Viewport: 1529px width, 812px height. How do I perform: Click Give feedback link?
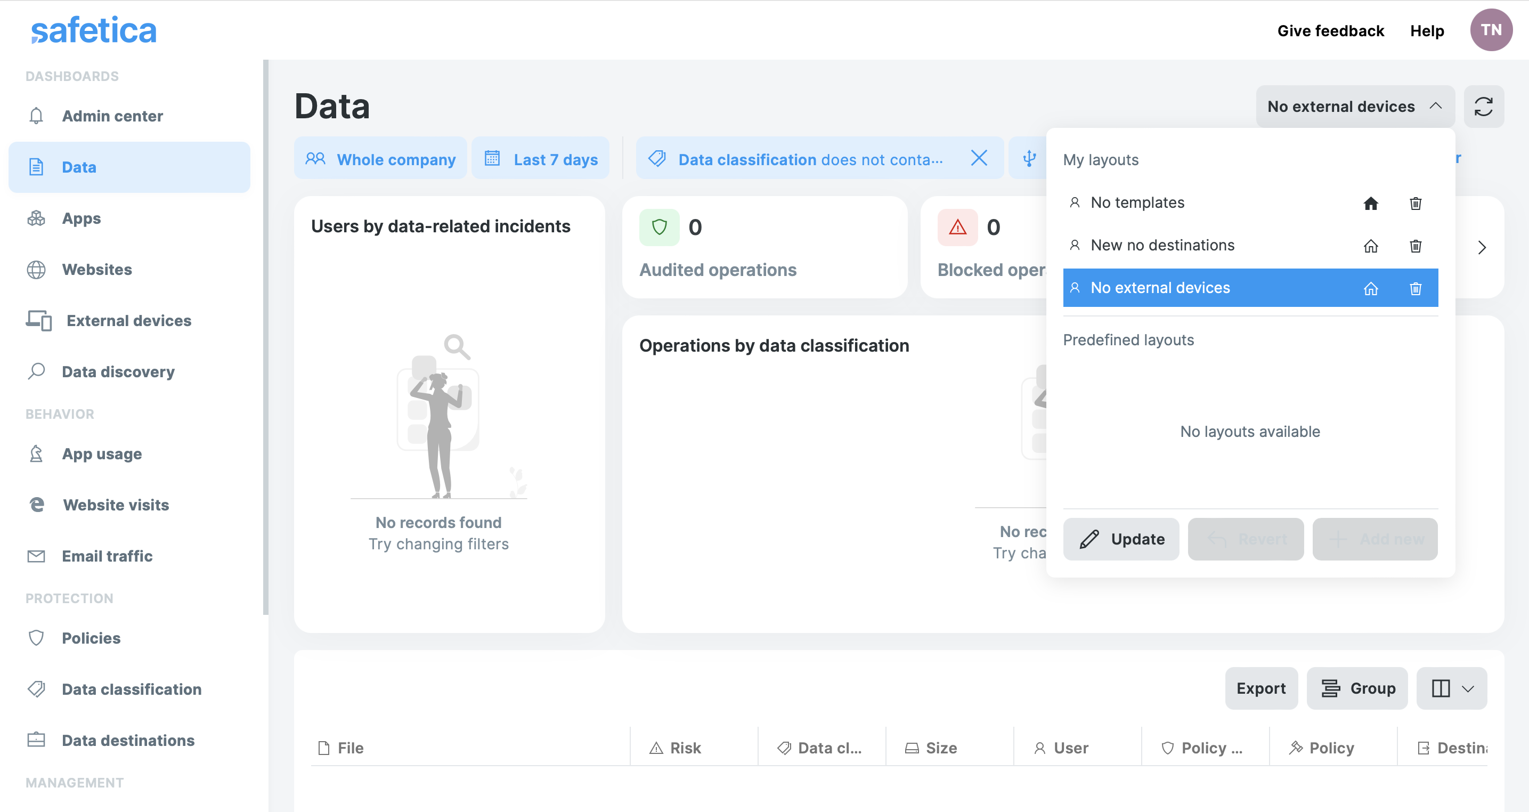[1330, 31]
